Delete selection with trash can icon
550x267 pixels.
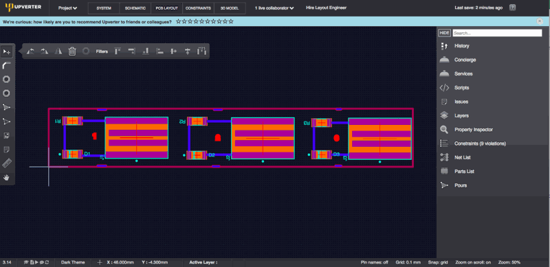pos(72,51)
